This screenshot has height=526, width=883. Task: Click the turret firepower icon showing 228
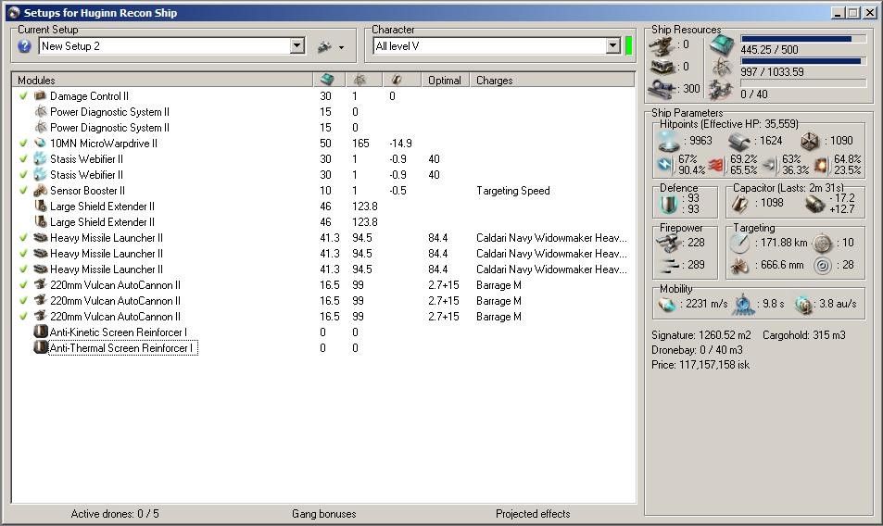668,243
